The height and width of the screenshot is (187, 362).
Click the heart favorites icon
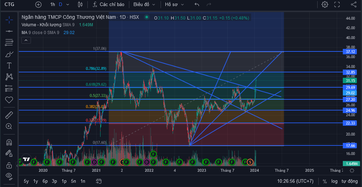9,100
